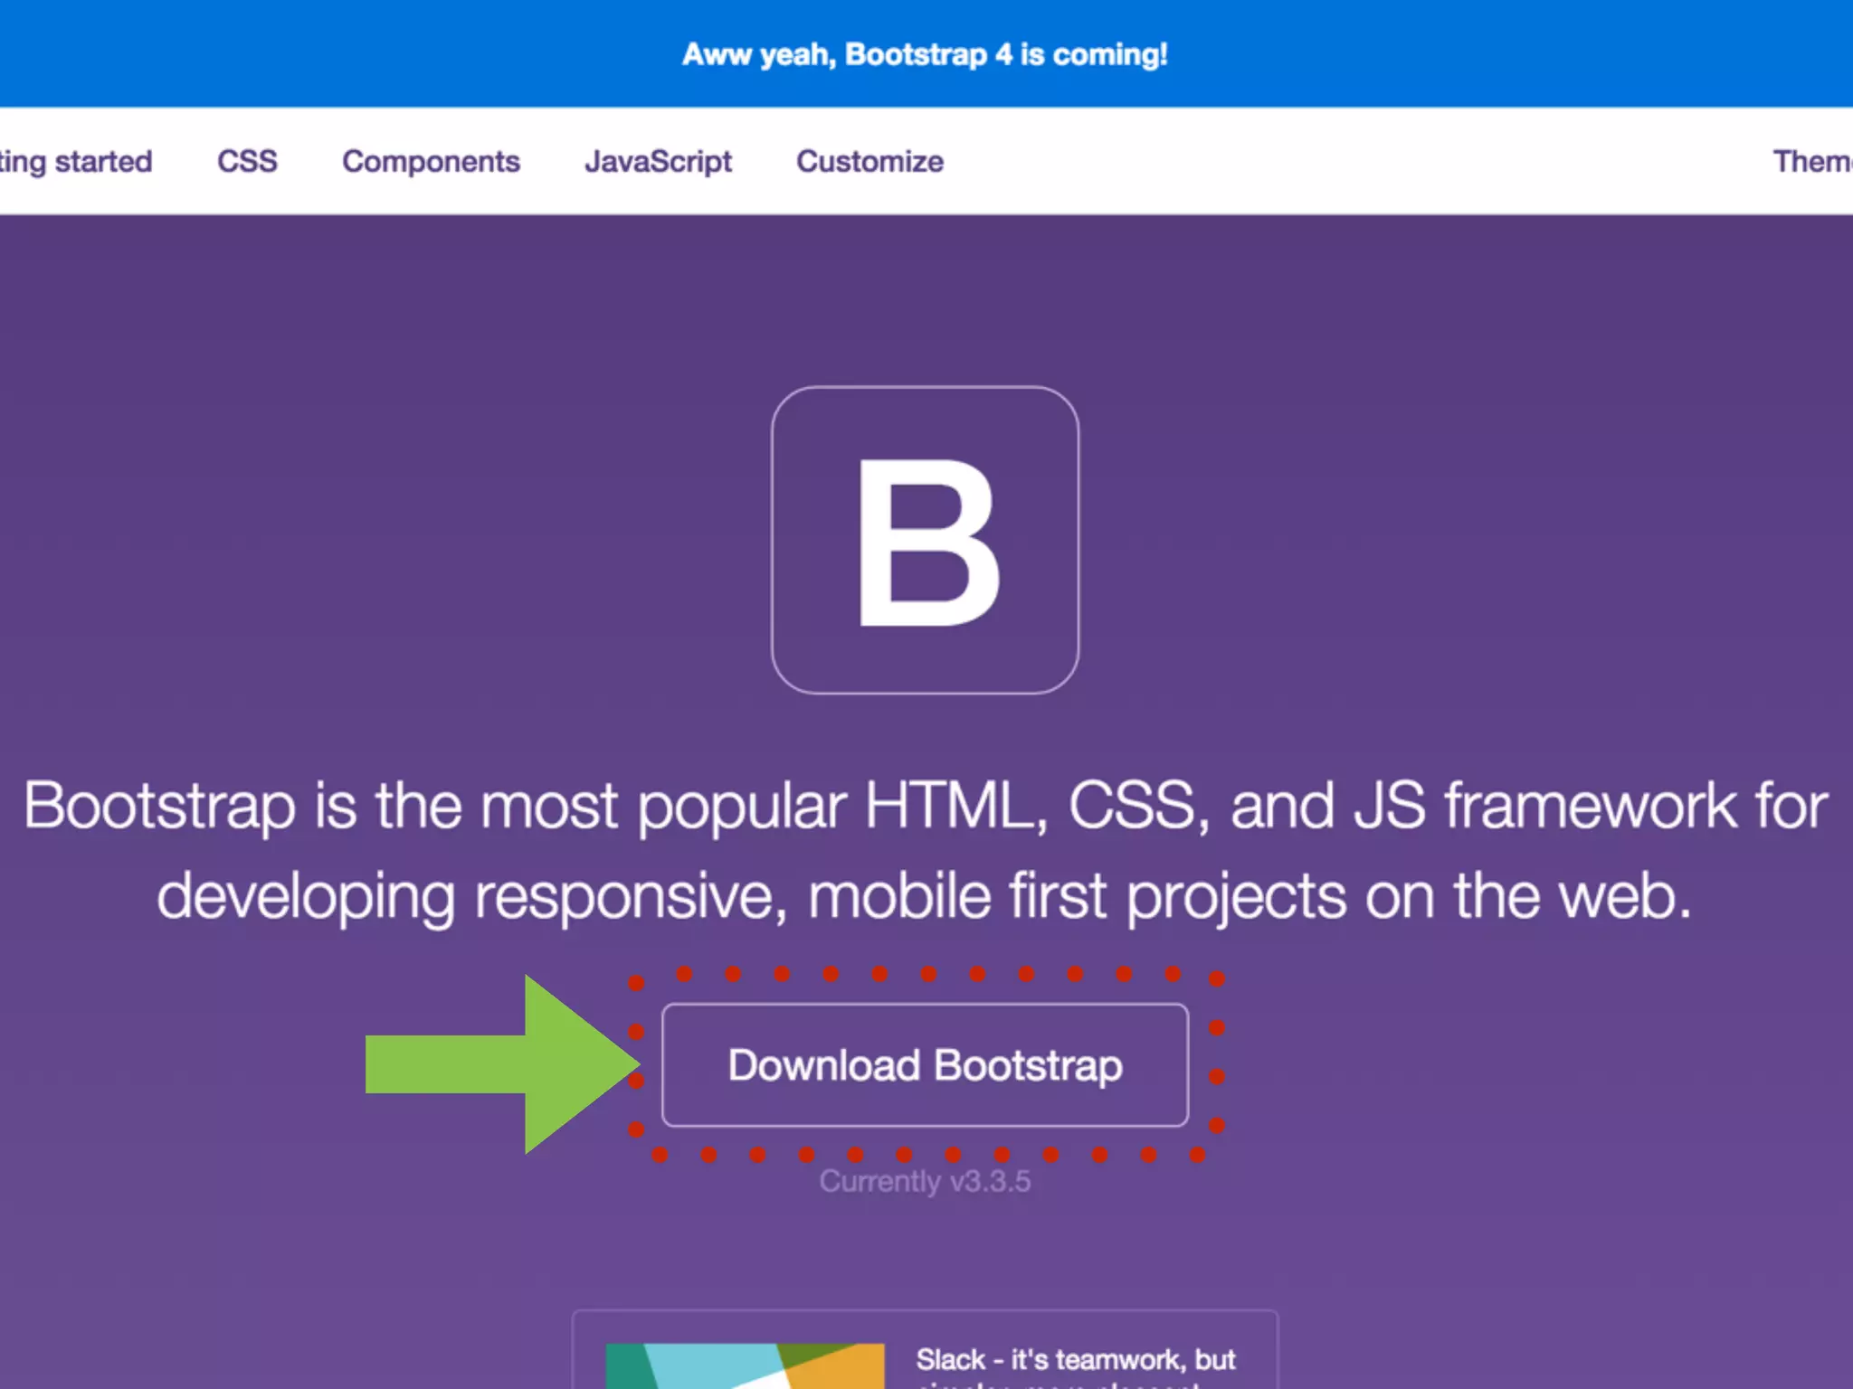The image size is (1853, 1389).
Task: Open the CSS nav item
Action: click(247, 161)
